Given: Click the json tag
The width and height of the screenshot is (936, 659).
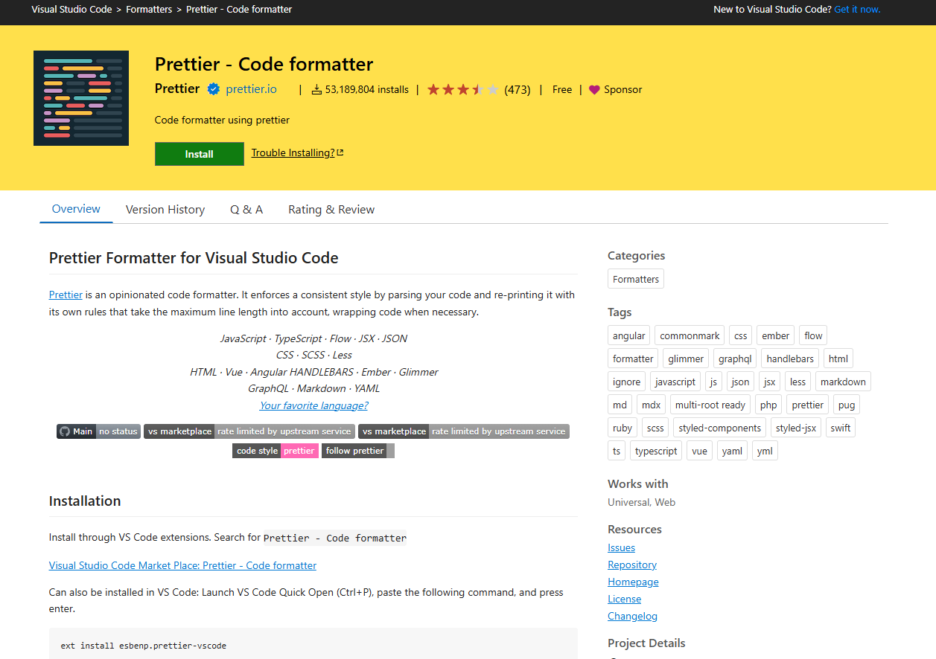Looking at the screenshot, I should click(x=740, y=382).
